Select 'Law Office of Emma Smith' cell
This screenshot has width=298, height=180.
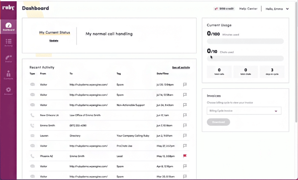[x=85, y=115]
